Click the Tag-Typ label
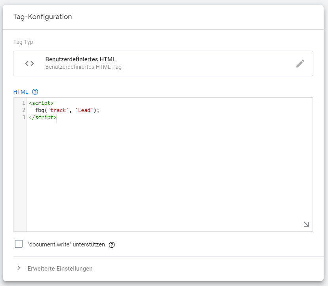The height and width of the screenshot is (286, 328). [x=23, y=42]
